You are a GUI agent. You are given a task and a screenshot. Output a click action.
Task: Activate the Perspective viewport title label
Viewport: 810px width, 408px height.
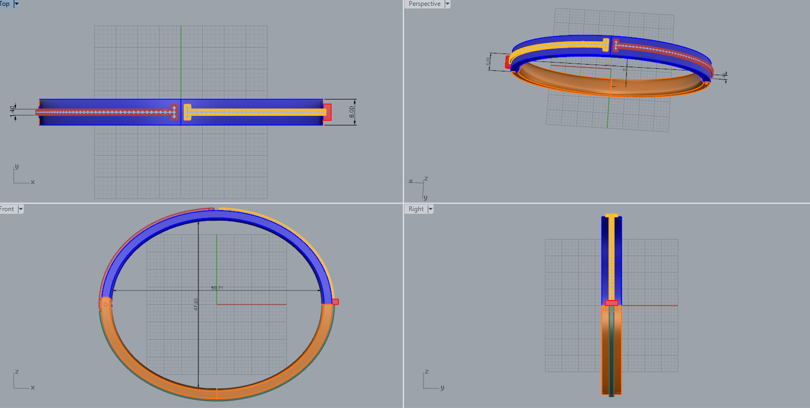(x=425, y=4)
